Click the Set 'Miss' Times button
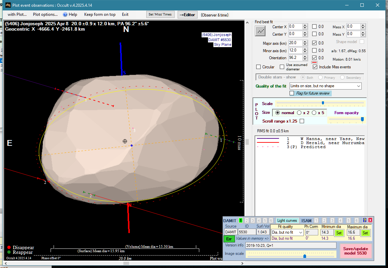The image size is (388, 268). (x=160, y=14)
